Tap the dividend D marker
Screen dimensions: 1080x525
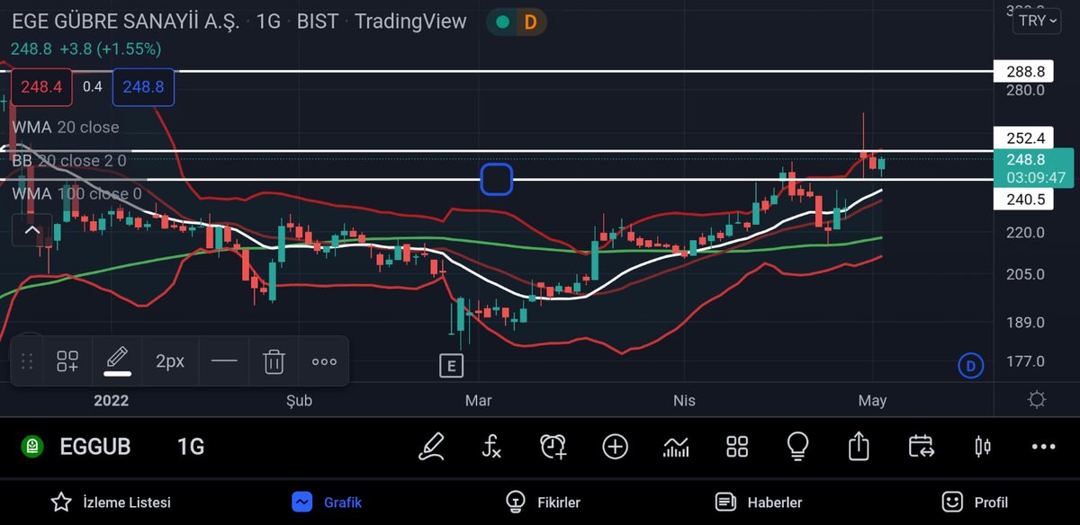pos(970,365)
